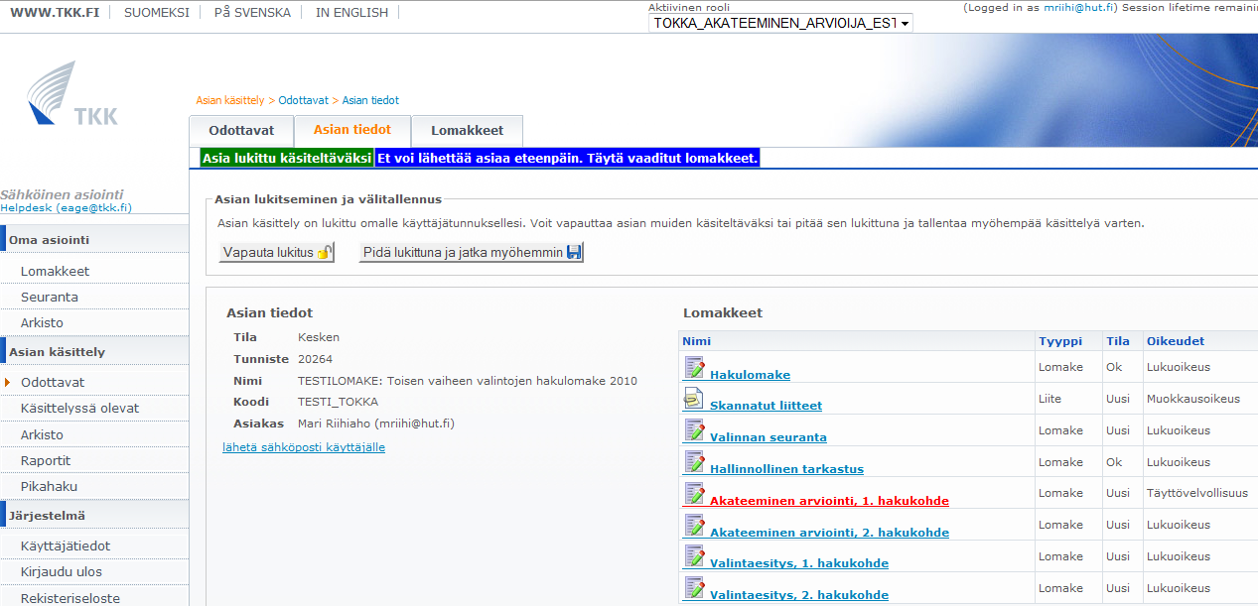Click Asian käsittely in the breadcrumb
The image size is (1258, 606).
pos(230,100)
